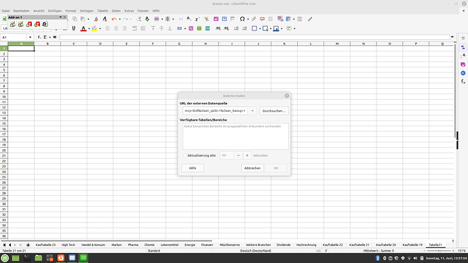
Task: Click the Abbrechen button
Action: coord(252,168)
